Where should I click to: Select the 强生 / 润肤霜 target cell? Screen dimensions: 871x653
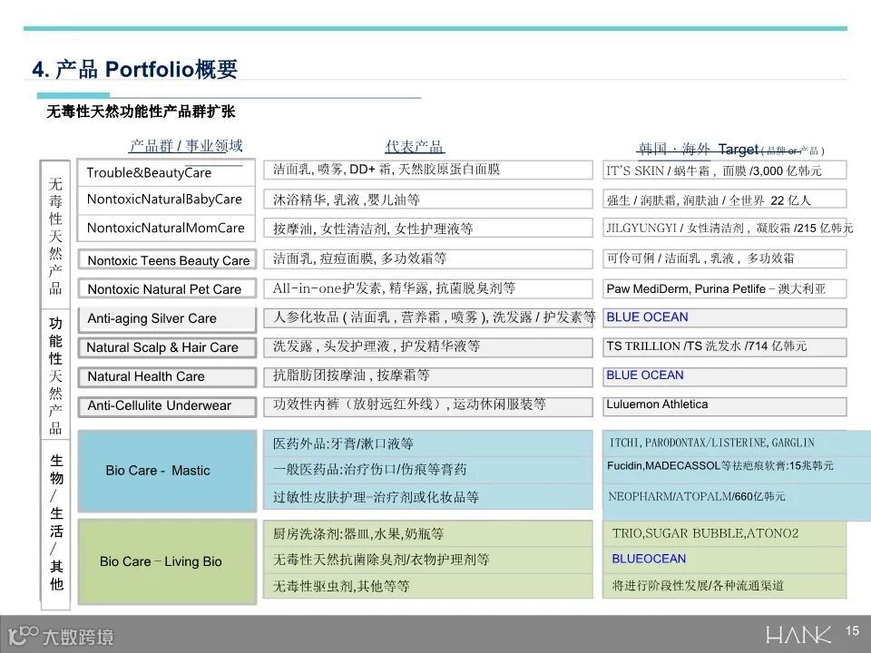click(724, 200)
